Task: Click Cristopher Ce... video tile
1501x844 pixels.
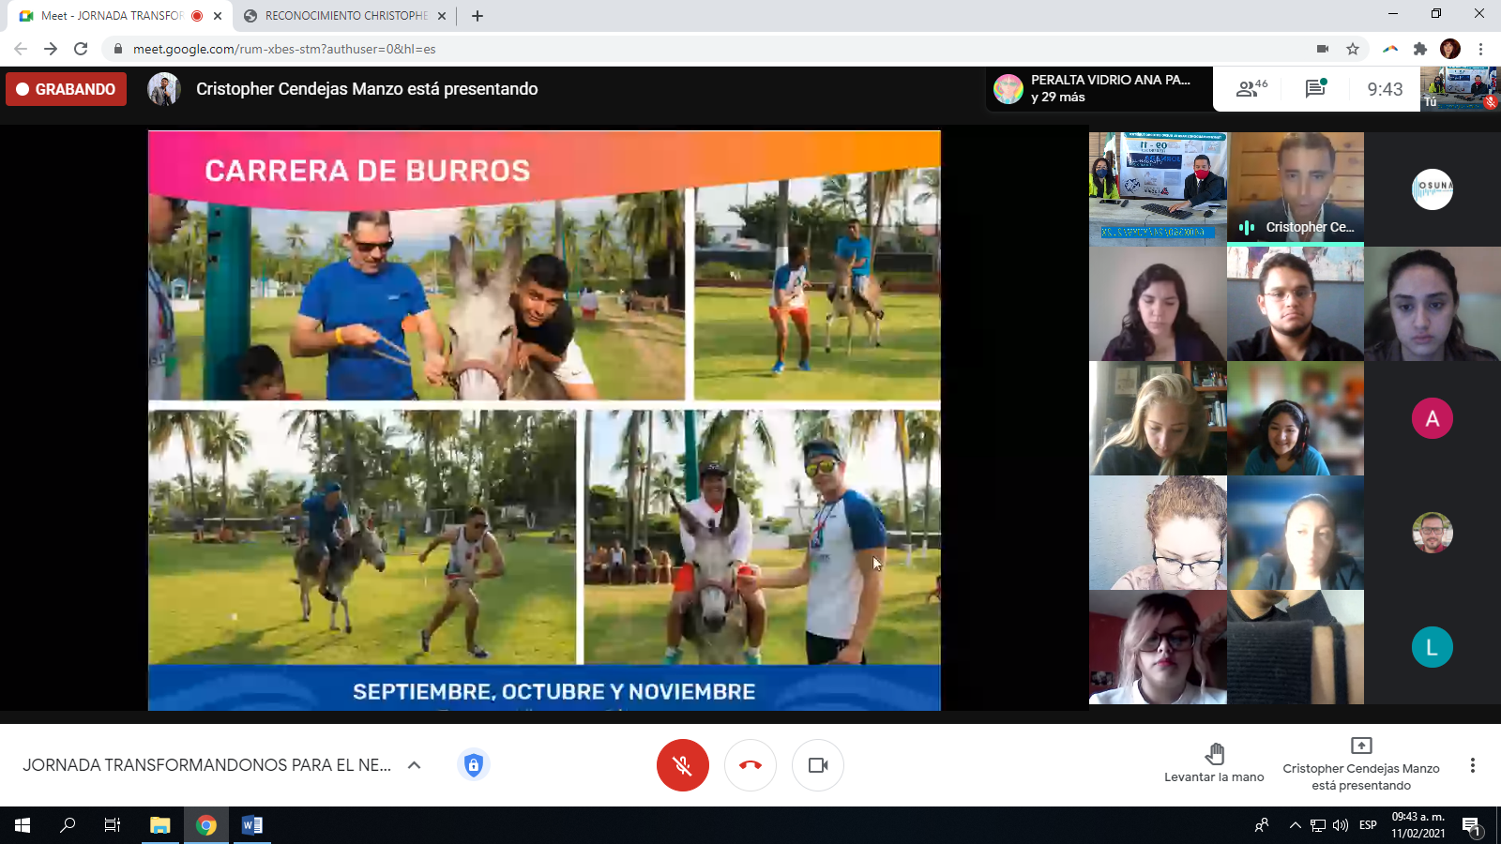Action: 1296,188
